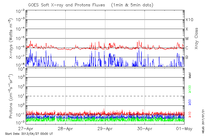Click the 27-Apr start label on the x-axis

(x=26, y=128)
